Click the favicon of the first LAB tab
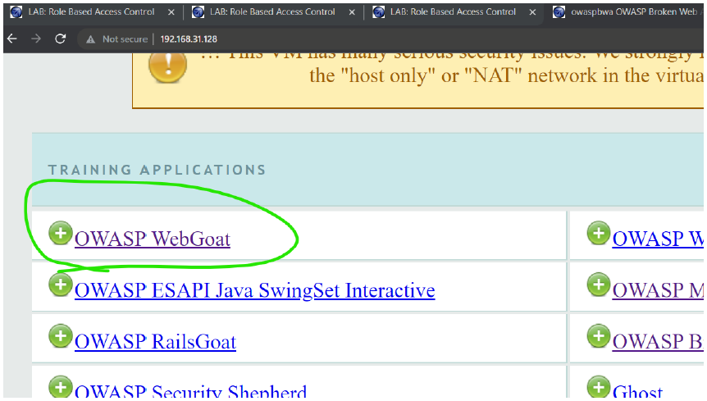The image size is (707, 401). tap(16, 12)
